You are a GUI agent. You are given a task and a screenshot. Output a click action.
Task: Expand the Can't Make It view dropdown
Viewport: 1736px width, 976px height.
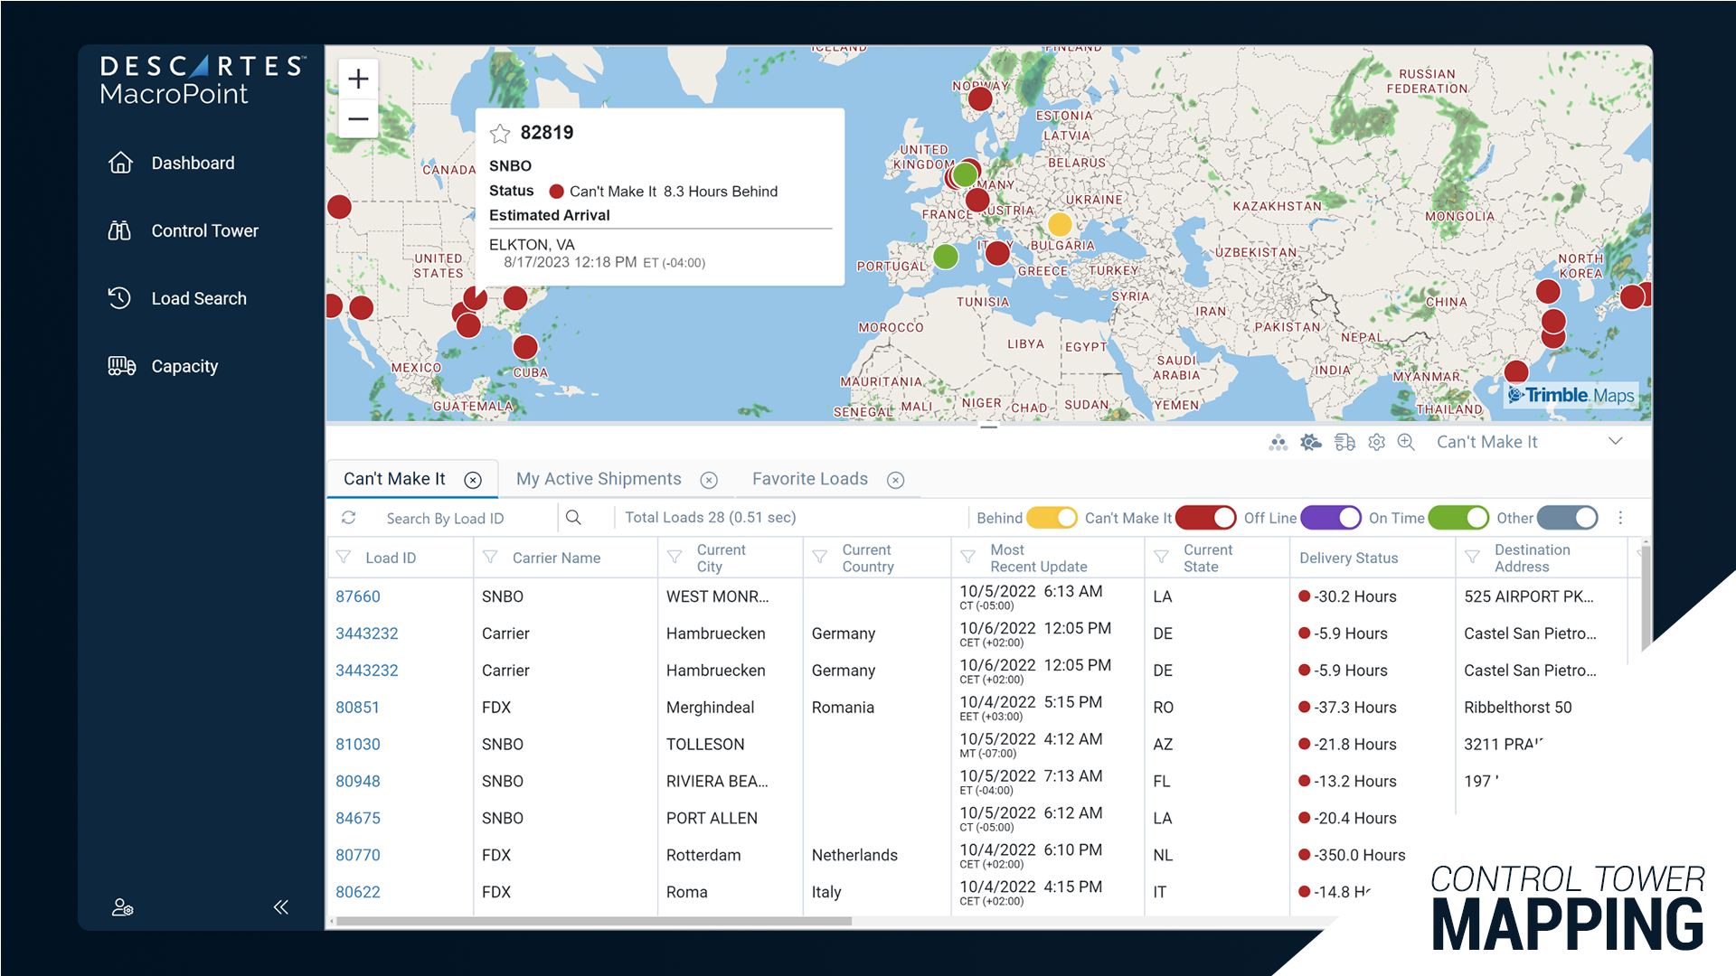(x=1615, y=442)
